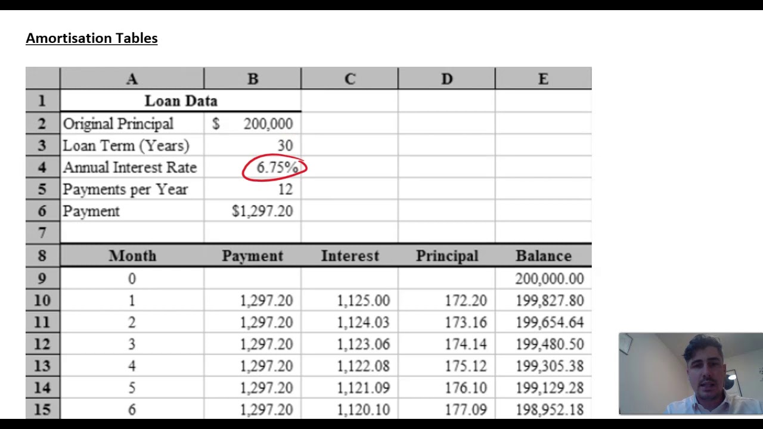Image resolution: width=763 pixels, height=429 pixels.
Task: Click the Loan Data title cell
Action: [181, 101]
